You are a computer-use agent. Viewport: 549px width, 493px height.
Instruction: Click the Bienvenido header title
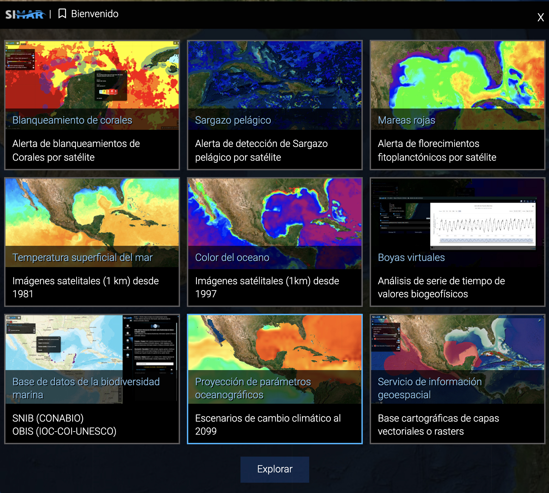[95, 14]
